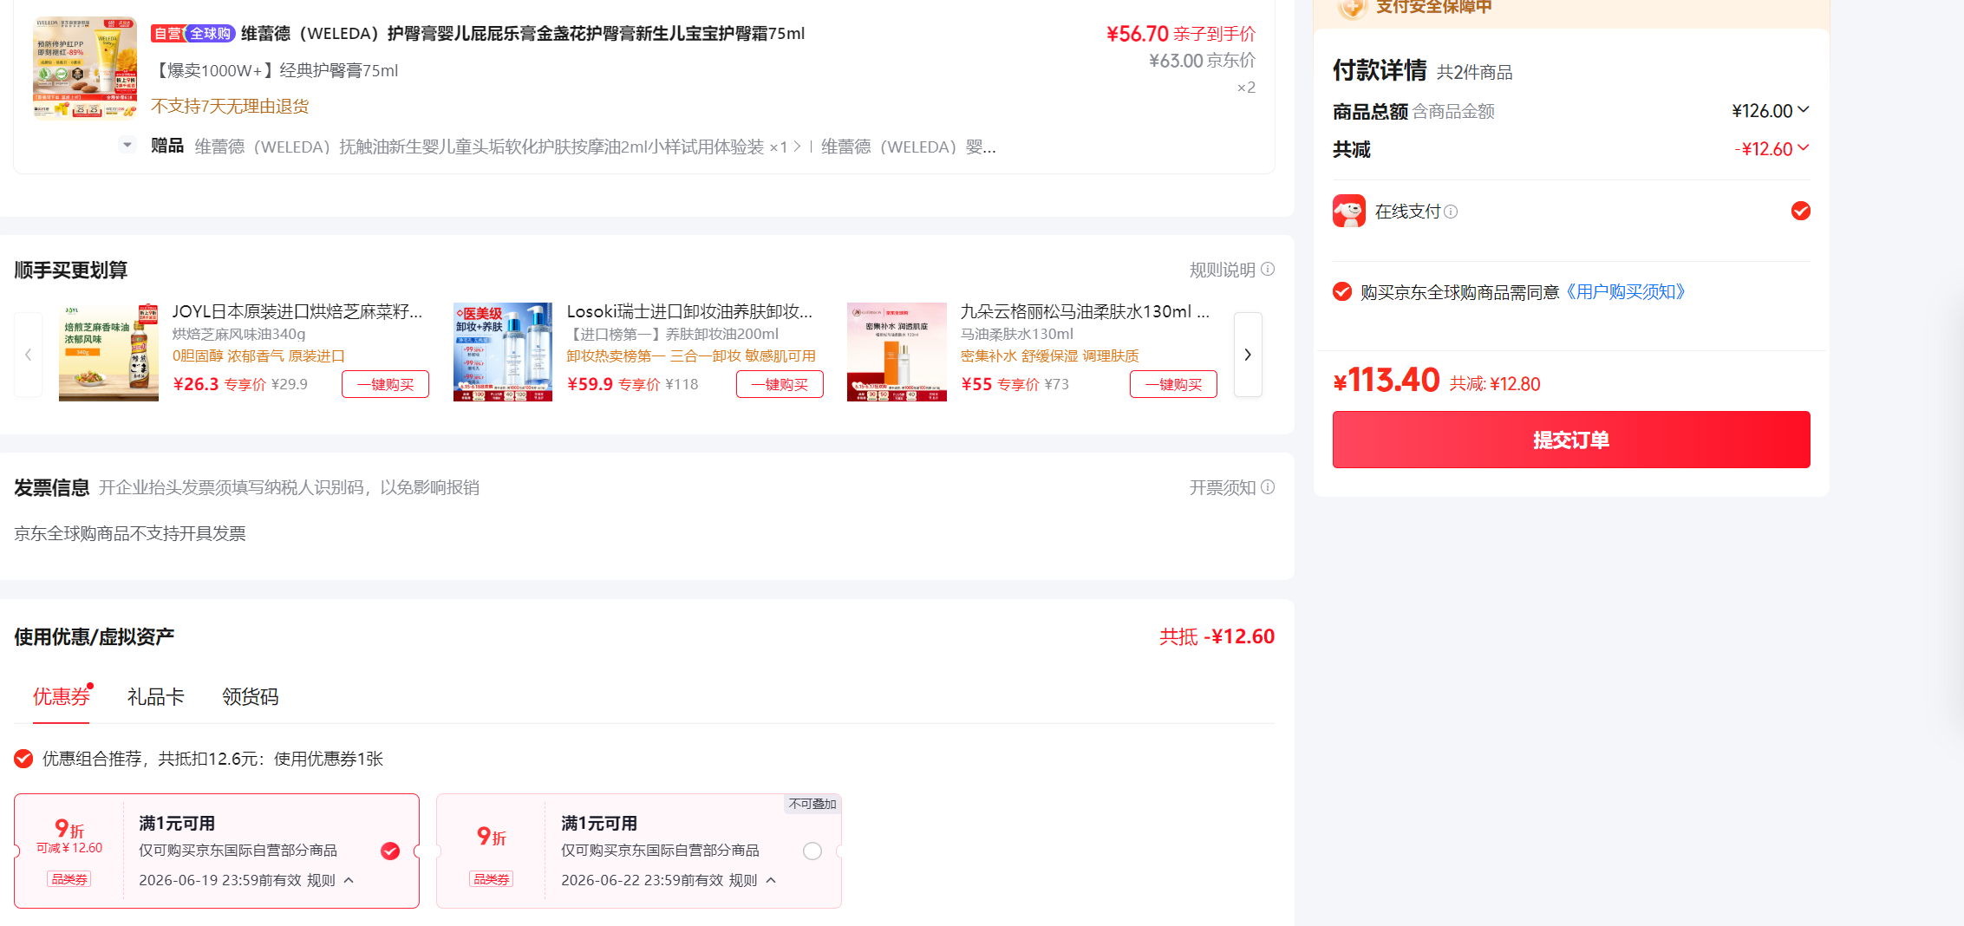Viewport: 1964px width, 926px height.
Task: Click 一键购买 for Losoki cleansing oil
Action: click(x=780, y=384)
